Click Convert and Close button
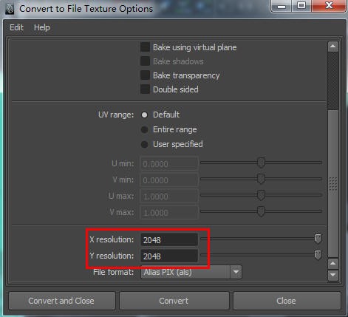Screen dimensions: 348x317 click(x=62, y=301)
